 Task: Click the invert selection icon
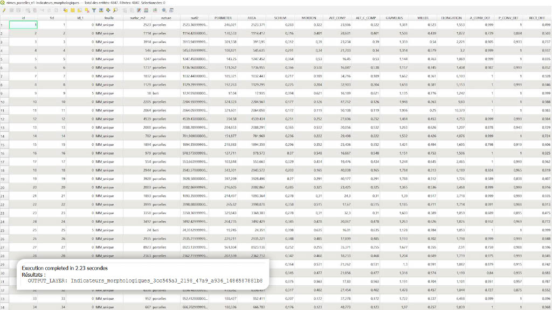[80, 10]
